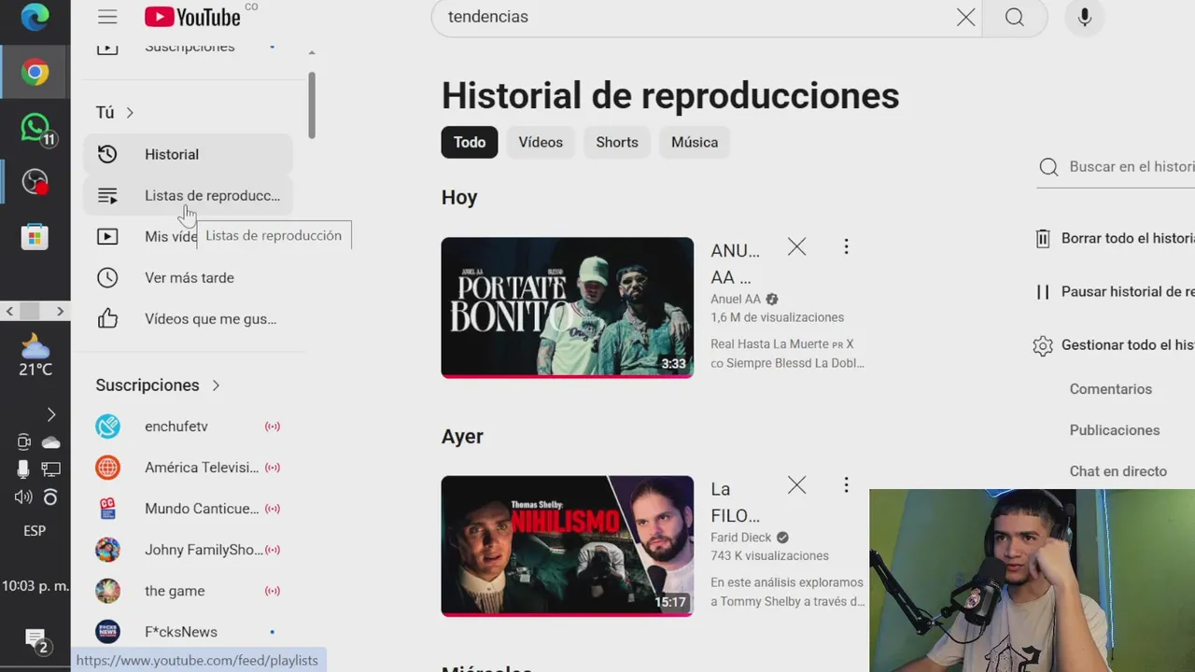Click the F*cksNews channel avatar
The width and height of the screenshot is (1195, 672).
tap(107, 631)
